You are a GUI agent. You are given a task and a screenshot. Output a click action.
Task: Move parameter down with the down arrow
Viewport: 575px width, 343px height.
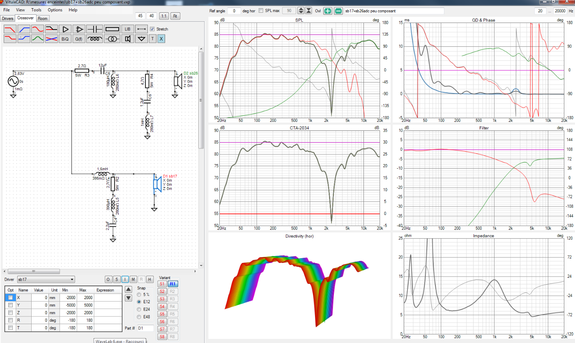tap(128, 298)
